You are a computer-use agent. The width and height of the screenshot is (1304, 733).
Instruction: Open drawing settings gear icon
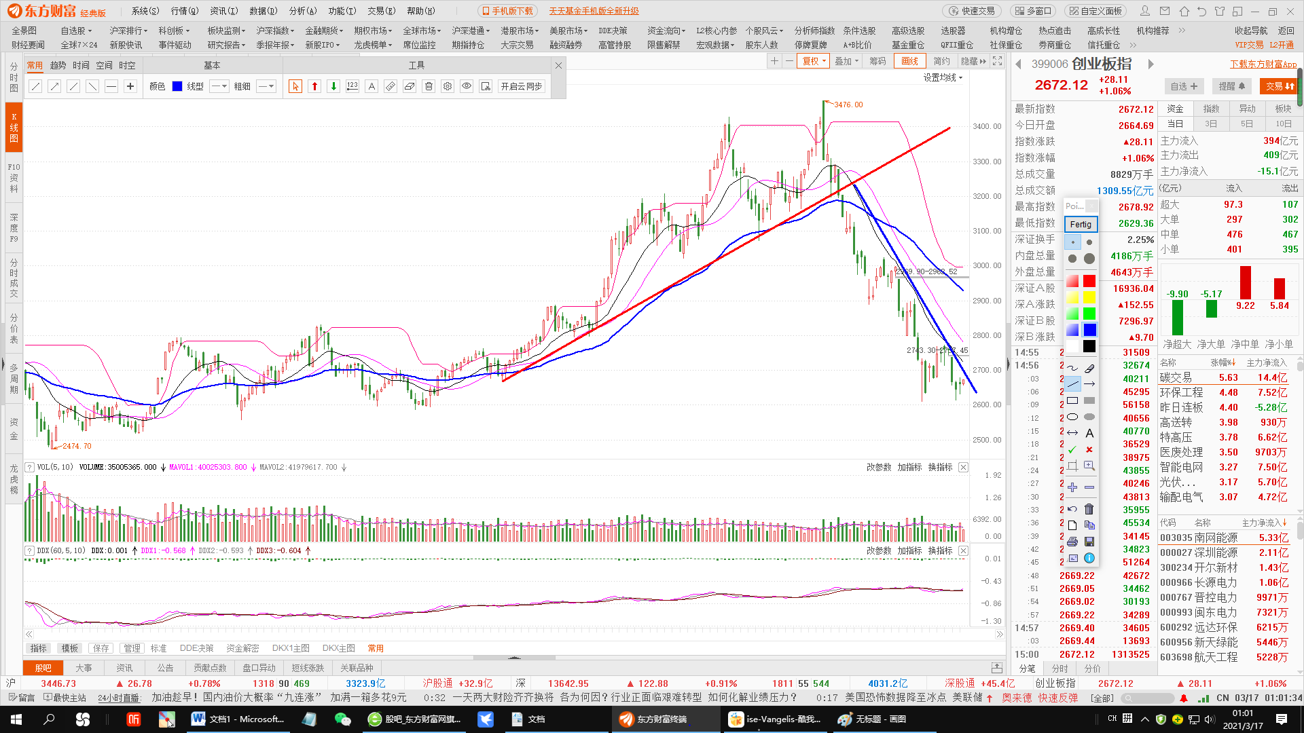(x=448, y=86)
